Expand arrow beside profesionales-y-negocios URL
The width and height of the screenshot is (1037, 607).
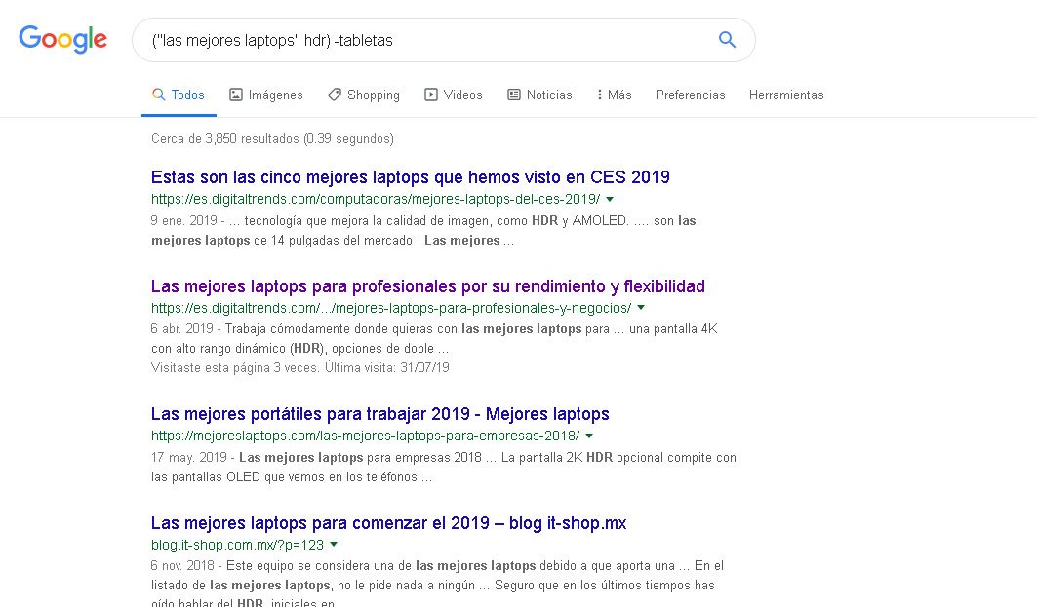[x=641, y=308]
